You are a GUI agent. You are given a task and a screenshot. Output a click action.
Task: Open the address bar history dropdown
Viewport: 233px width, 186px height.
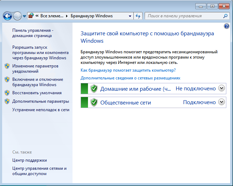click(x=130, y=16)
